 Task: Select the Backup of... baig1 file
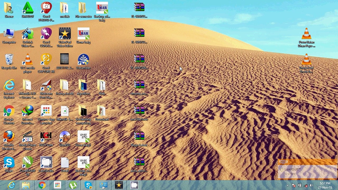[83, 166]
